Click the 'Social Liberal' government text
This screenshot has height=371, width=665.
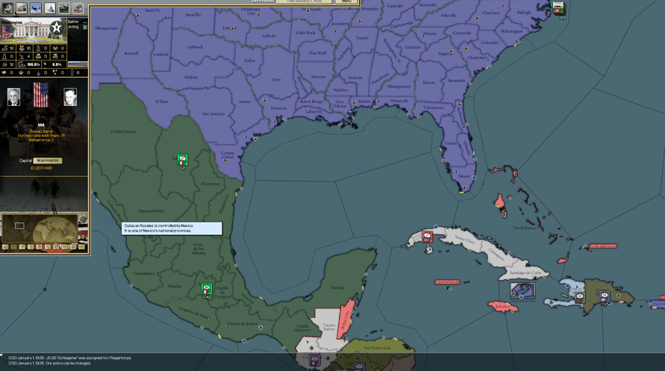coord(41,131)
